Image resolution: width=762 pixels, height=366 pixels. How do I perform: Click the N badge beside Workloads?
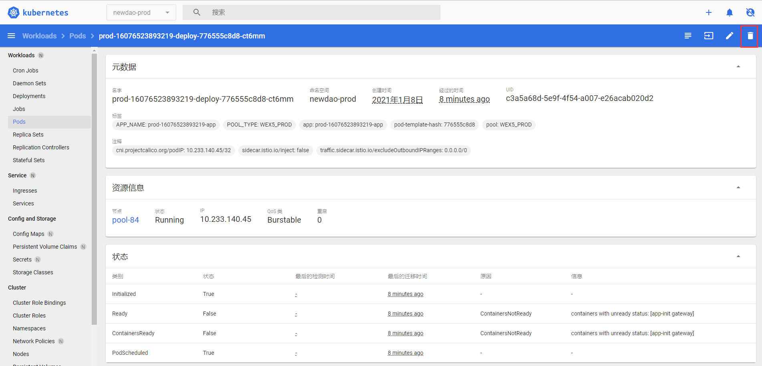click(41, 55)
